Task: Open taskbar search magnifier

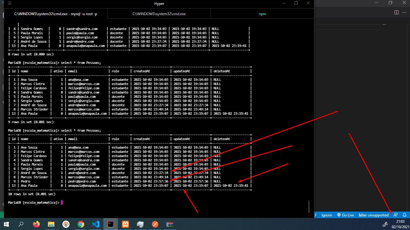Action: tap(21, 224)
